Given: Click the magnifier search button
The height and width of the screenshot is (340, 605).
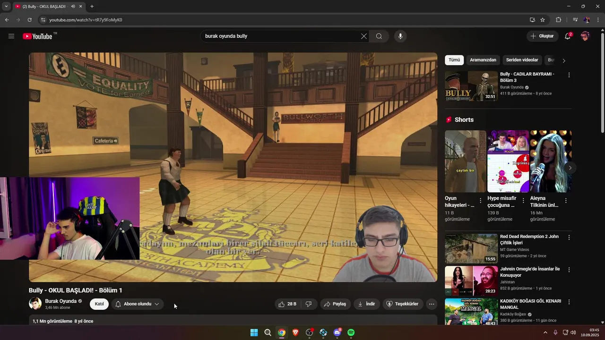Looking at the screenshot, I should click(x=379, y=36).
